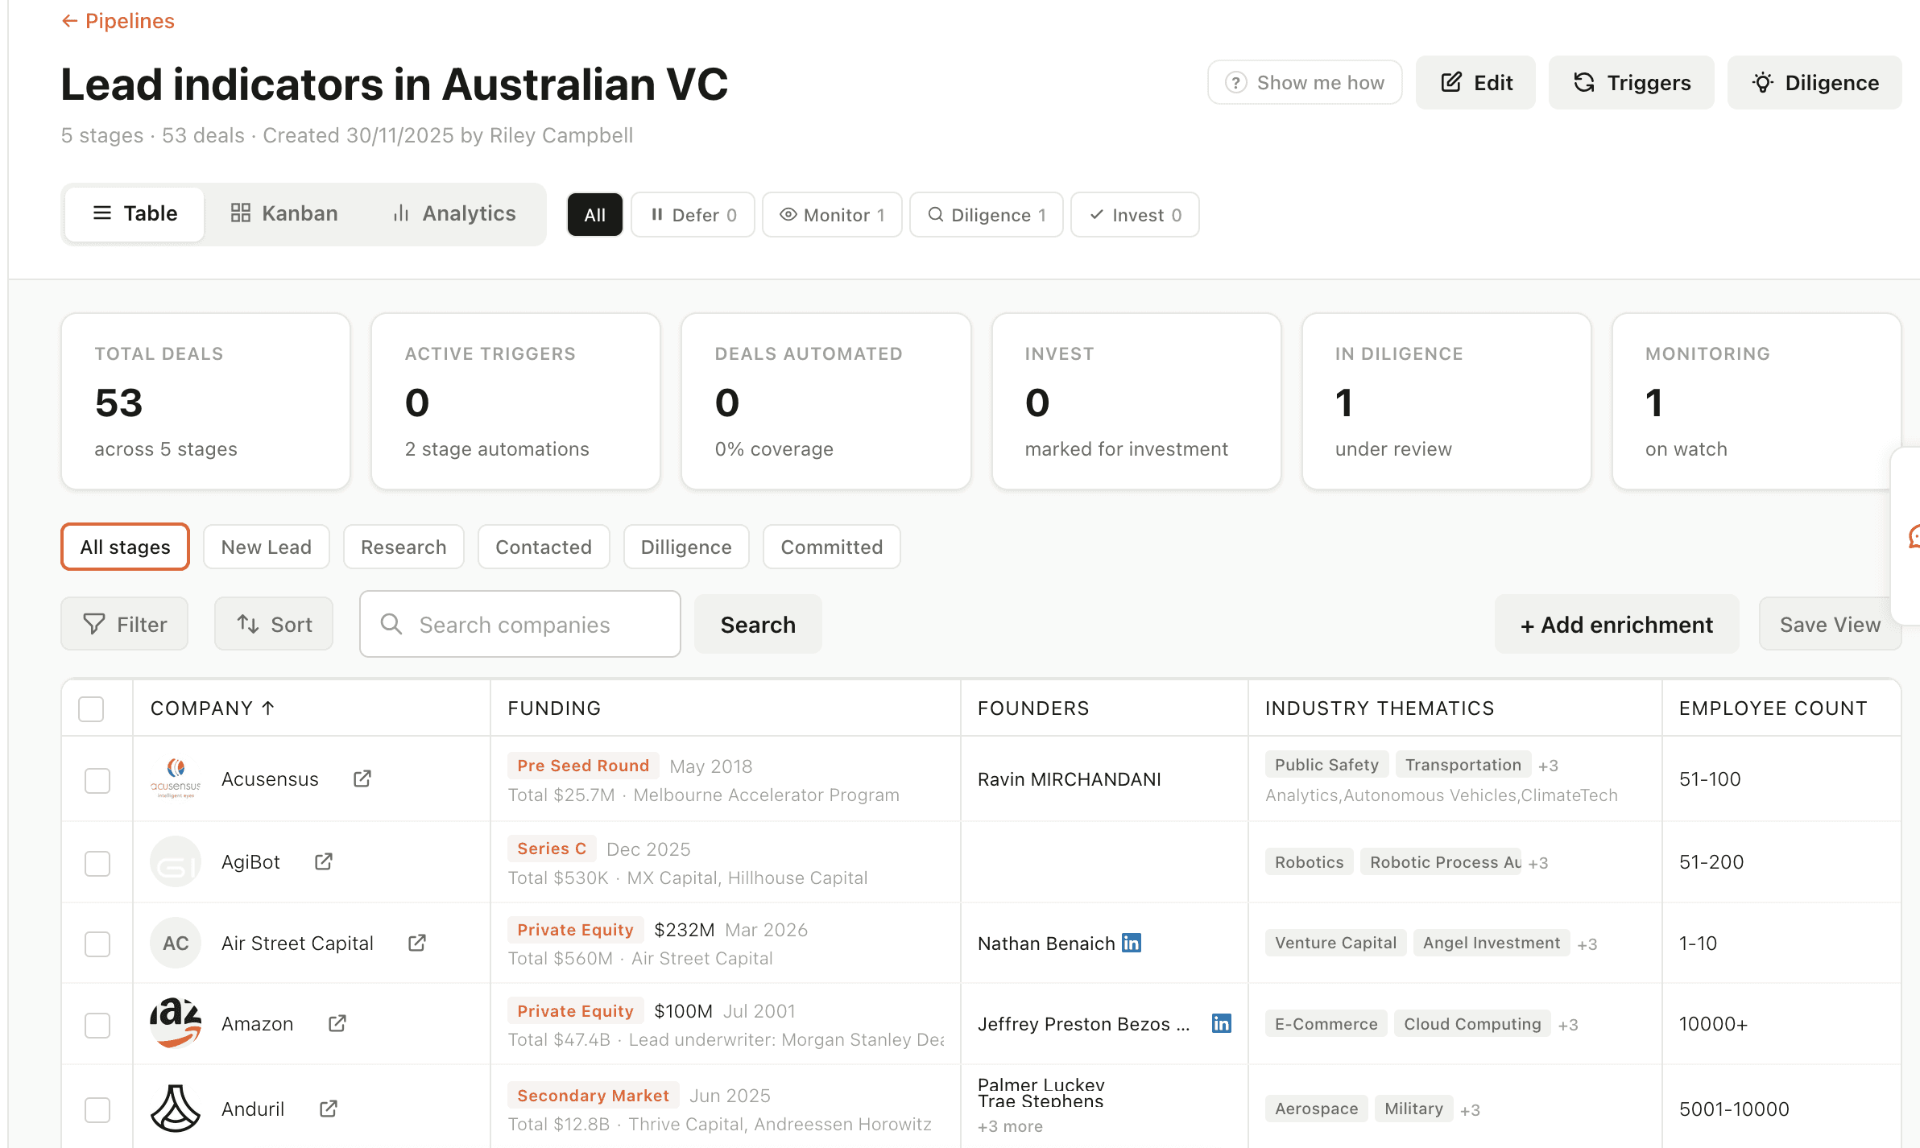Go back to Pipelines
This screenshot has height=1148, width=1920.
[x=118, y=21]
